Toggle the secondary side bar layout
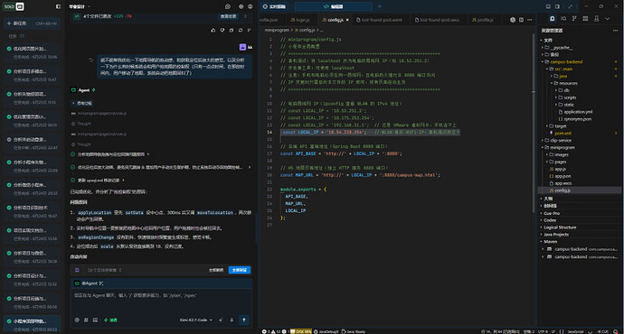Viewport: 624px width, 334px height. point(557,6)
